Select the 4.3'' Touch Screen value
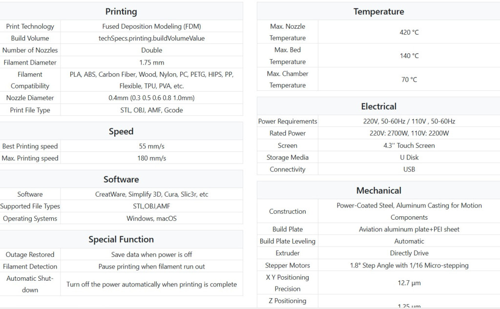500x309 pixels. tap(409, 145)
